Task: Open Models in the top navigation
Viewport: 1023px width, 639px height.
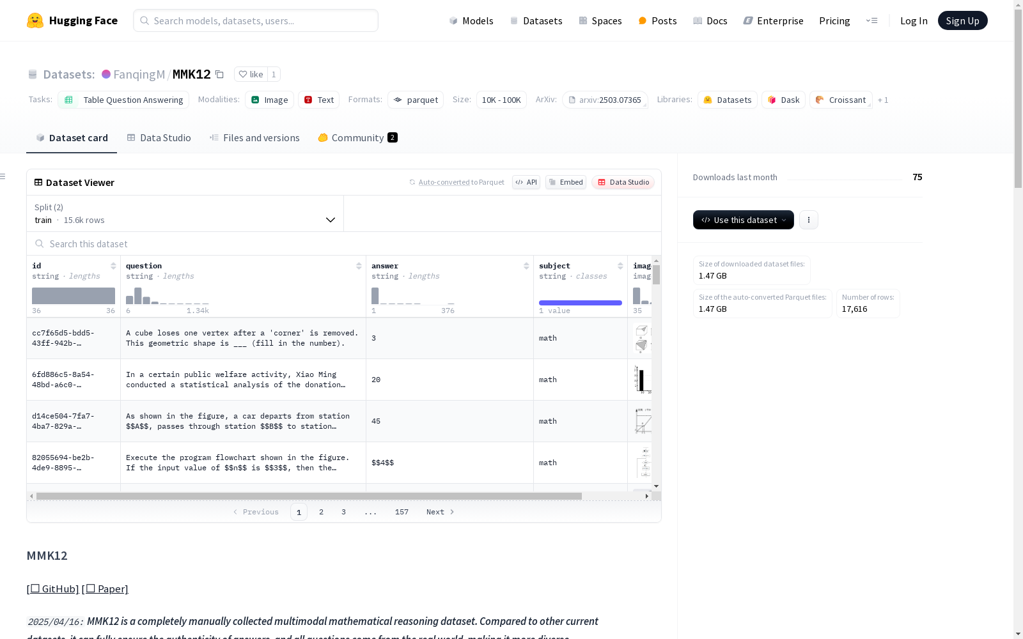Action: 471,20
